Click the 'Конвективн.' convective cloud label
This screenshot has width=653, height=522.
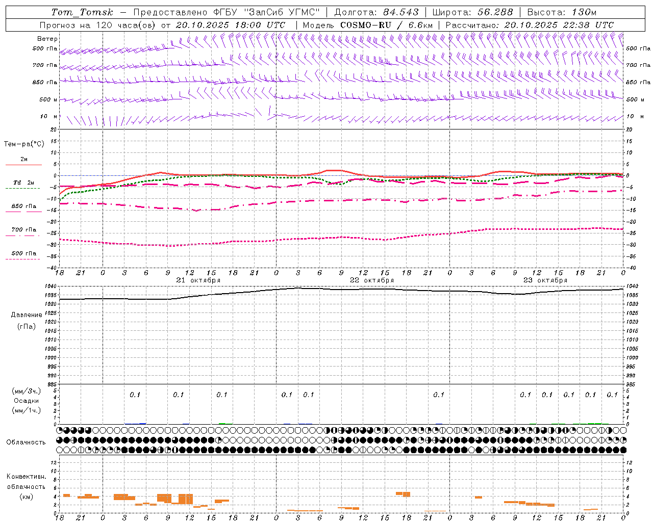pyautogui.click(x=27, y=477)
